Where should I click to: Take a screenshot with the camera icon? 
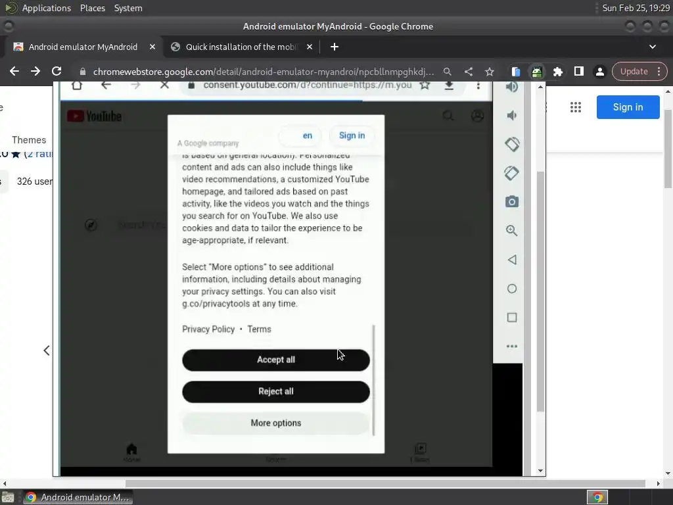click(511, 202)
